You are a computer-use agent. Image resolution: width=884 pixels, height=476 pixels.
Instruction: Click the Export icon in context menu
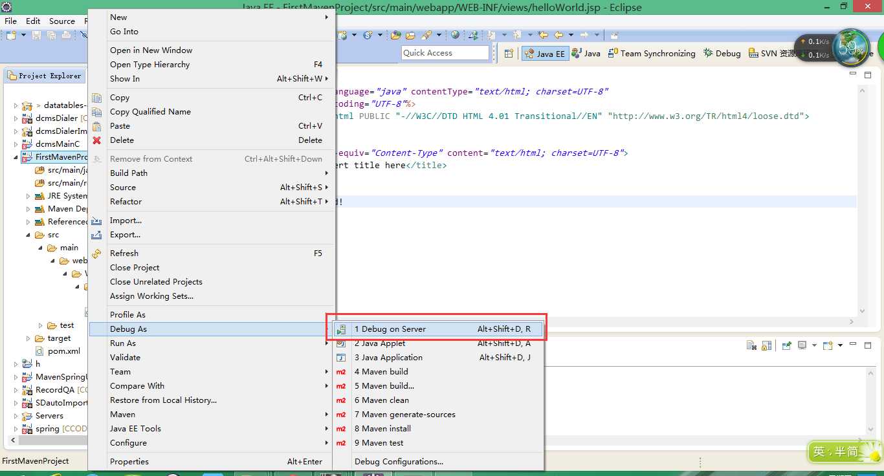tap(97, 235)
